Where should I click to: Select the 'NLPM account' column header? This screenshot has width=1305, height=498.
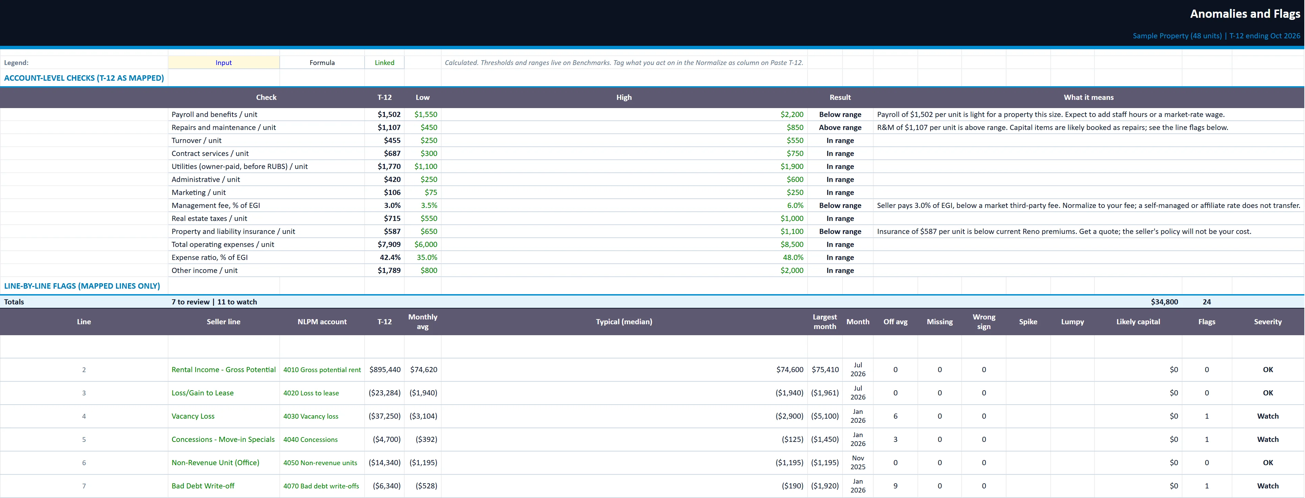tap(322, 322)
